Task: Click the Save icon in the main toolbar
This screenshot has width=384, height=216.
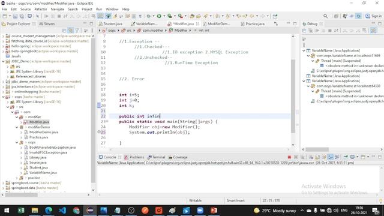Action: pos(15,16)
